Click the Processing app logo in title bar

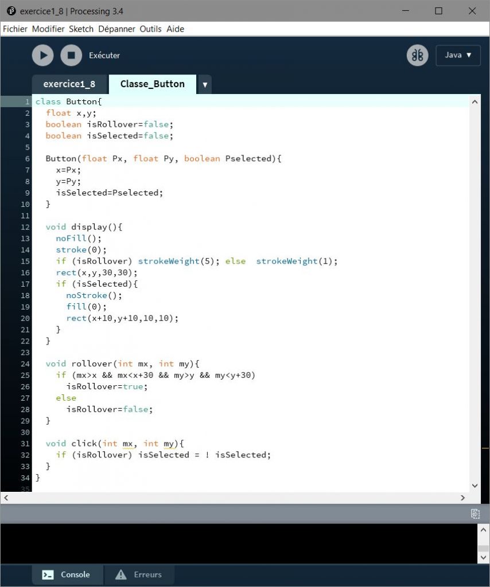(x=11, y=11)
